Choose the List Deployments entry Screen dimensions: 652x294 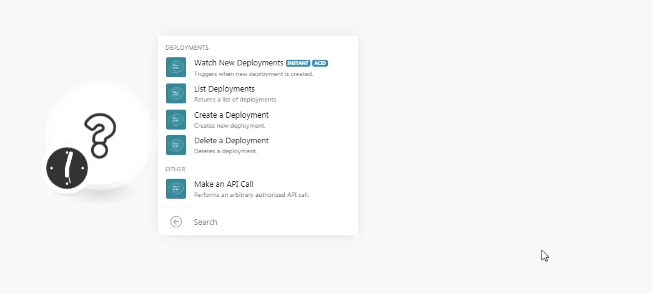(258, 93)
